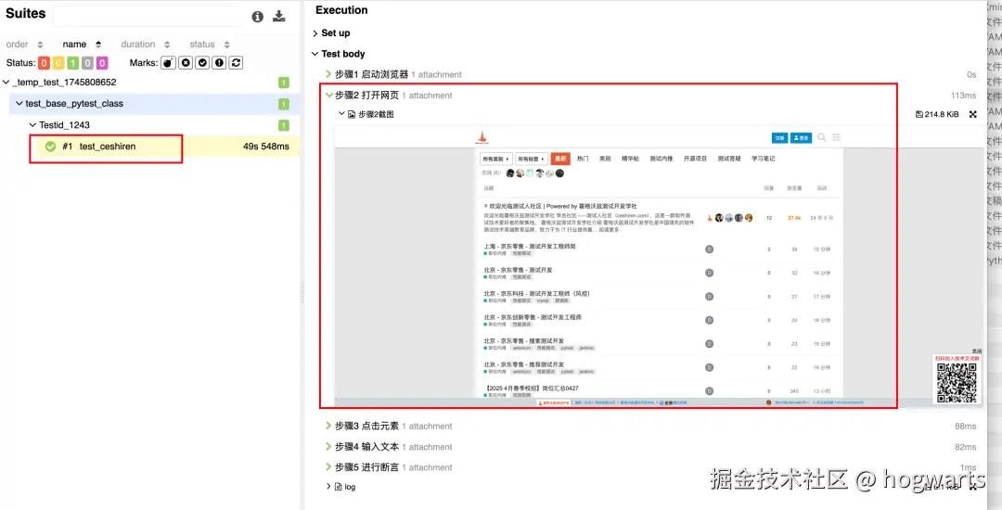Click the Suites panel title
The height and width of the screenshot is (510, 1002).
(26, 13)
